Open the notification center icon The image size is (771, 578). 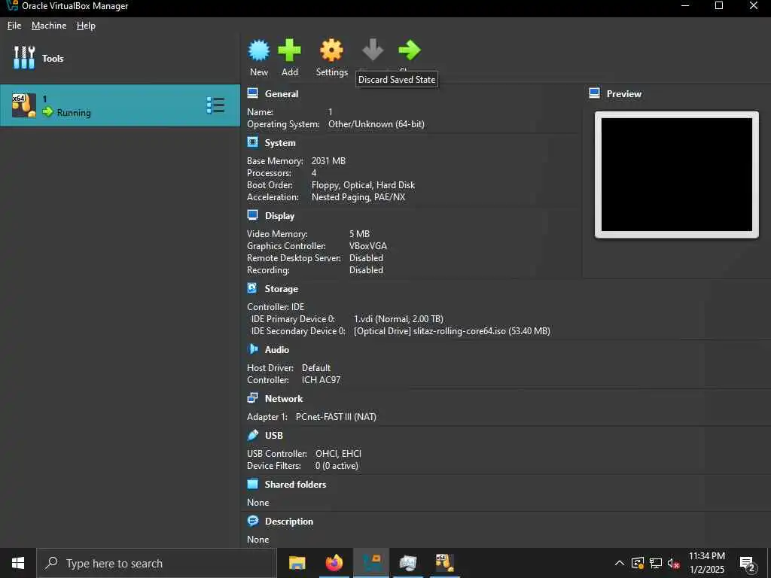[x=748, y=563]
